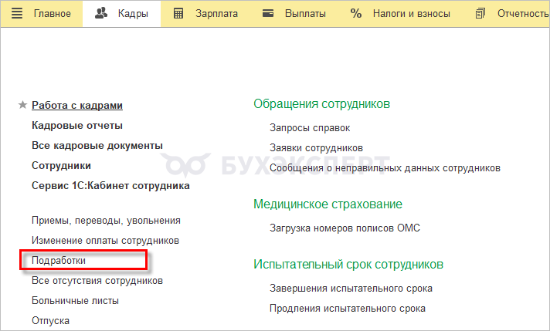Image resolution: width=550 pixels, height=331 pixels.
Task: Click the Испытательный срок сотрудников heading
Action: tap(348, 264)
